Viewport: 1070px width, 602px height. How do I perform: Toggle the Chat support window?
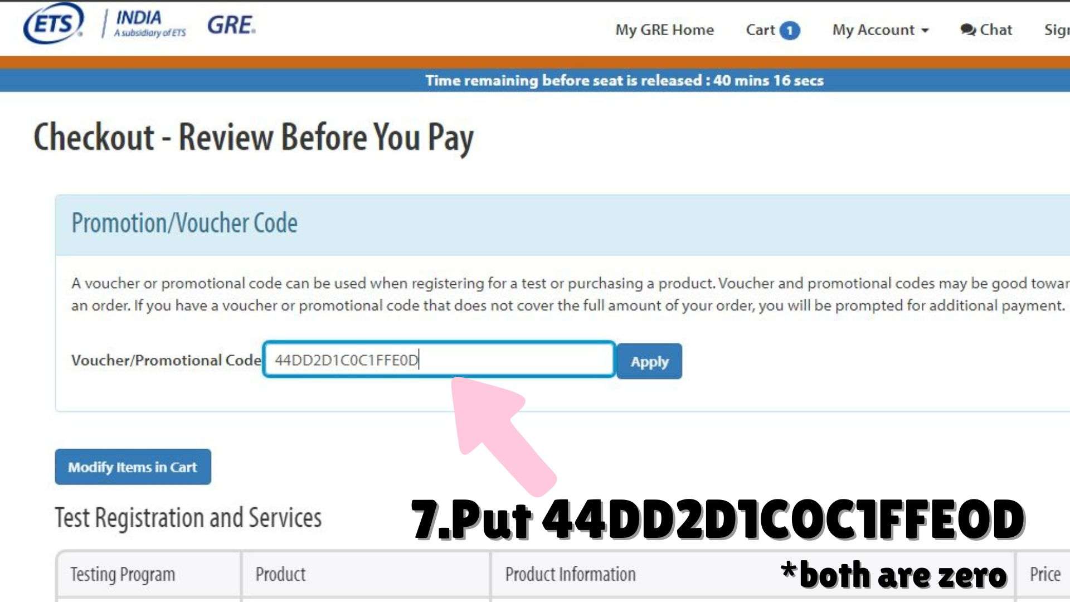[x=986, y=30]
